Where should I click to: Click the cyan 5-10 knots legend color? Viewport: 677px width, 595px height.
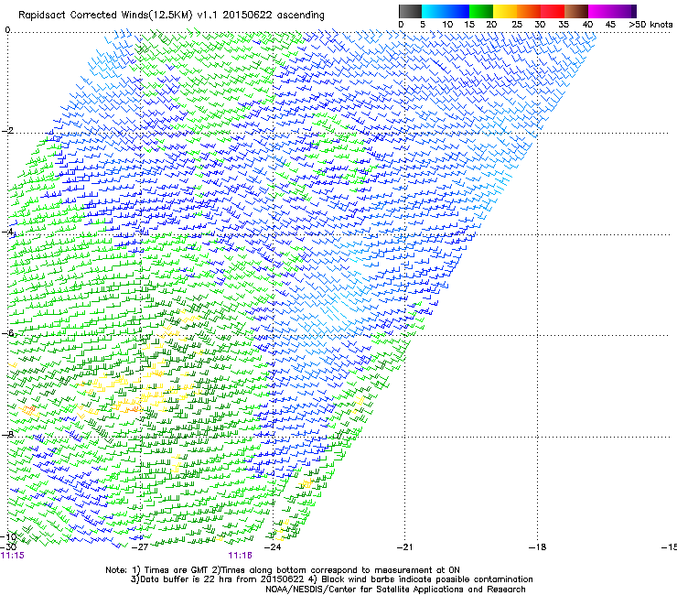click(x=434, y=11)
